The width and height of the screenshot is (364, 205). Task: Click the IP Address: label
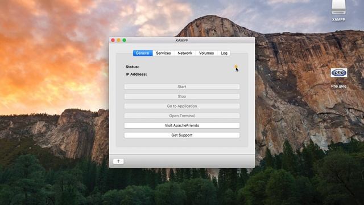point(136,74)
